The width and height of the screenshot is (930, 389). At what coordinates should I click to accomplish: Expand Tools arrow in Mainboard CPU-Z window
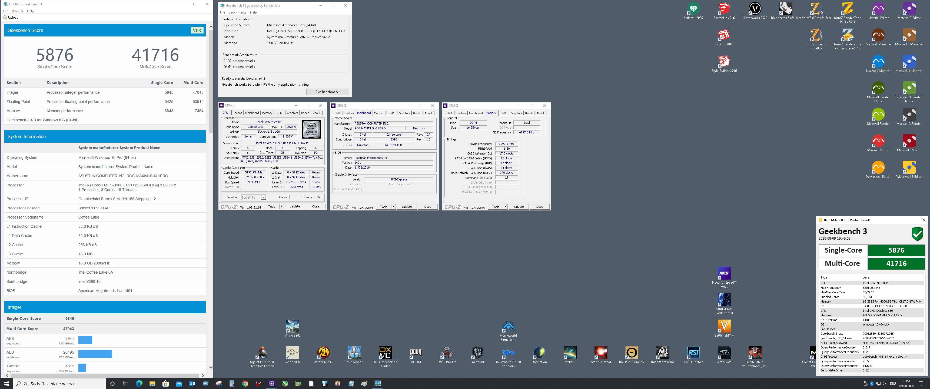(x=393, y=206)
